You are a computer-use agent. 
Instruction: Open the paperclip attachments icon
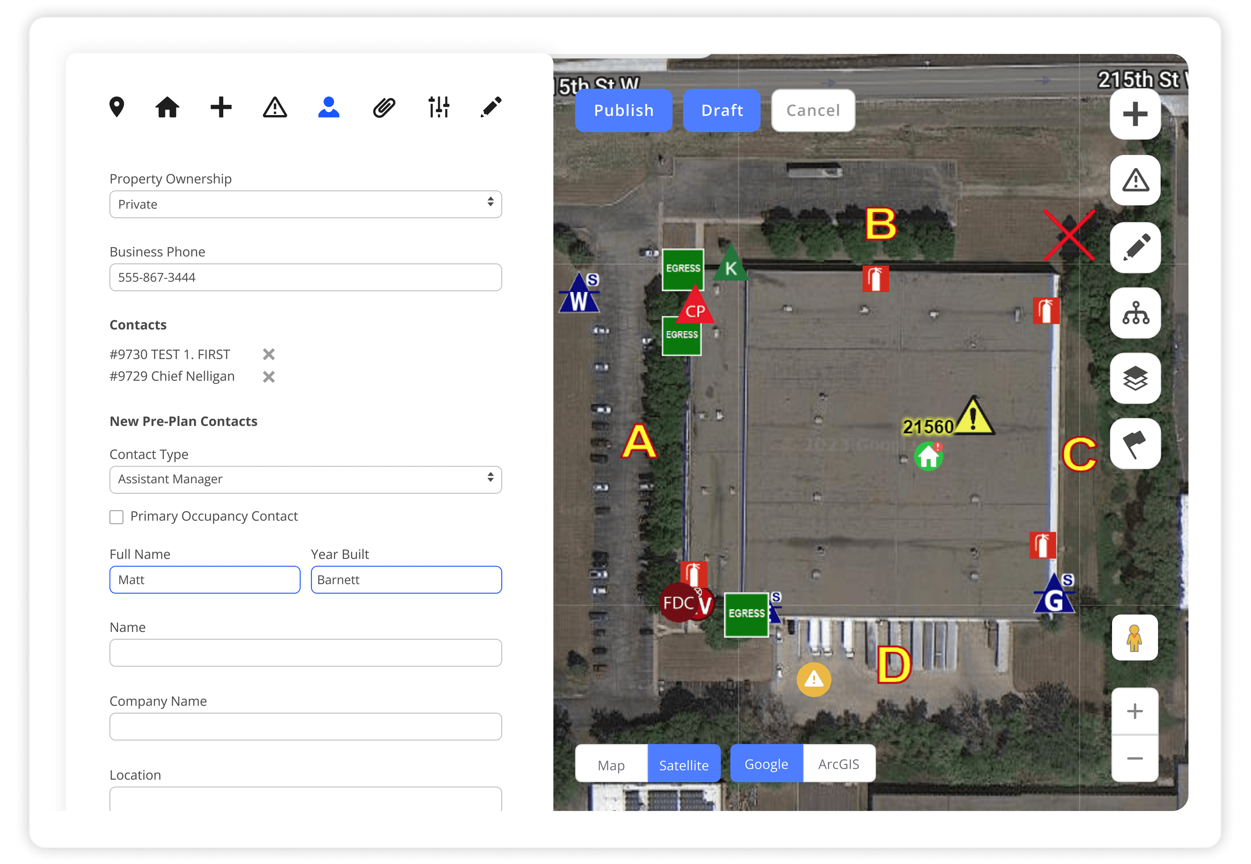[x=383, y=108]
